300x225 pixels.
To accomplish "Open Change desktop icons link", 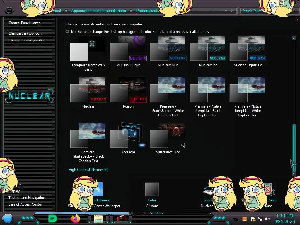I will tap(26, 33).
